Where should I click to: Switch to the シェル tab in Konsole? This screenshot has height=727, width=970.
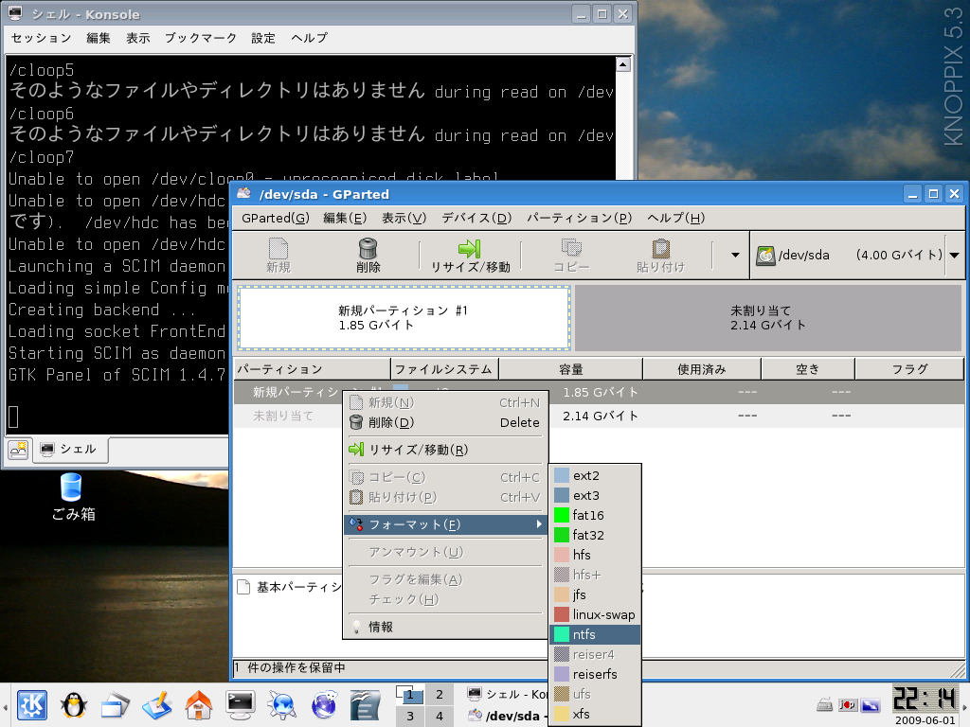click(x=70, y=450)
